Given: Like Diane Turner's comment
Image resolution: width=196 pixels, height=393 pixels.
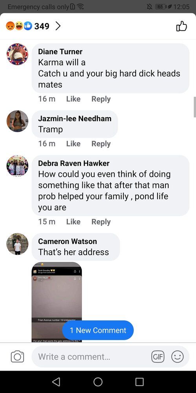Looking at the screenshot, I should (x=73, y=99).
